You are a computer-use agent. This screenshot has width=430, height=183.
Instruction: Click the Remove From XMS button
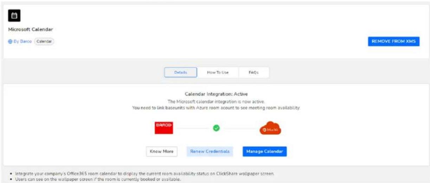pyautogui.click(x=394, y=42)
